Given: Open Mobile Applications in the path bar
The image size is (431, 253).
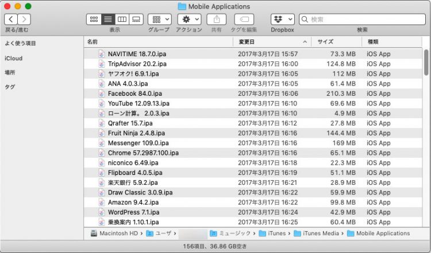Looking at the screenshot, I should [x=379, y=233].
